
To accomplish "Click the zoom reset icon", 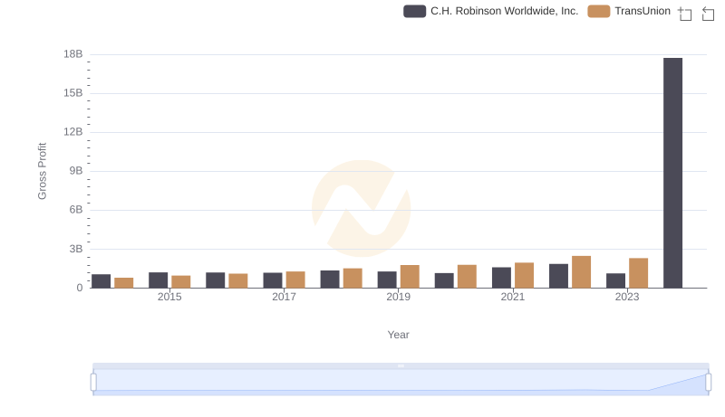I will (x=708, y=14).
